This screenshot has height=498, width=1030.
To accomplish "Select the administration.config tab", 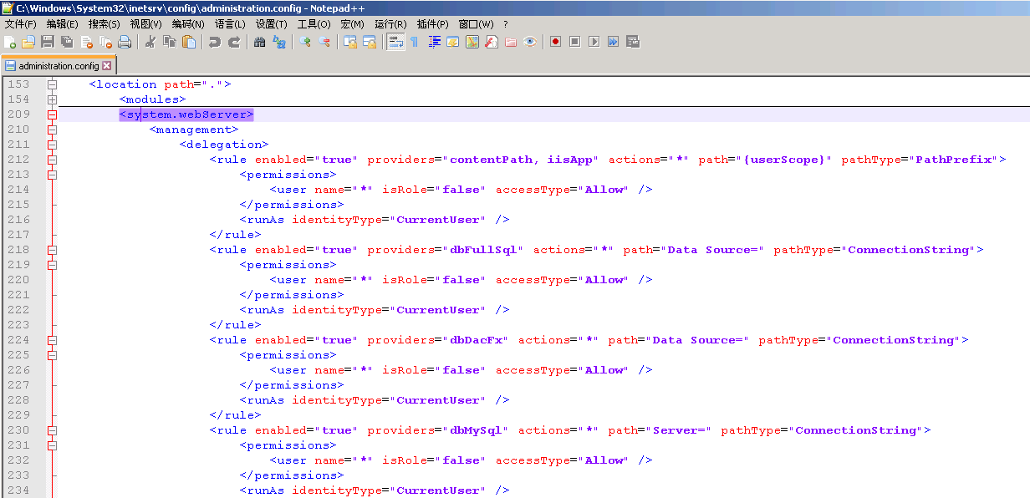I will (58, 65).
